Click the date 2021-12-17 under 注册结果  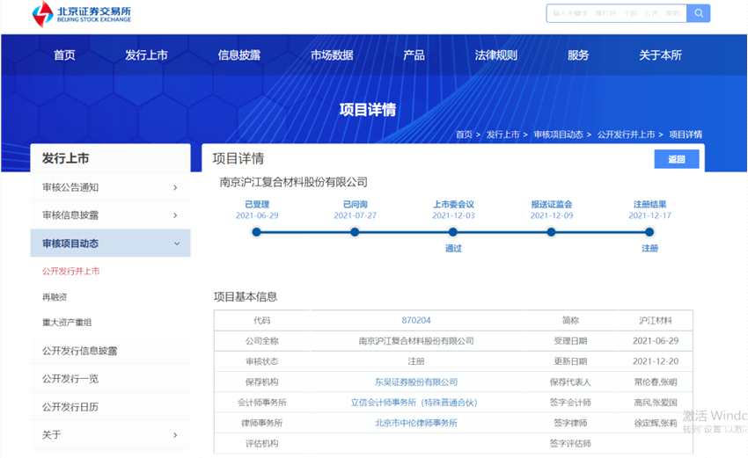point(649,215)
